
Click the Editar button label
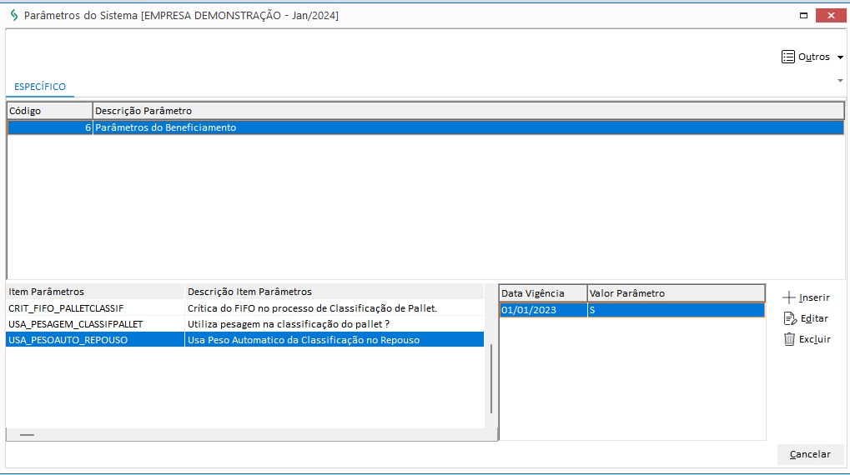(x=814, y=318)
